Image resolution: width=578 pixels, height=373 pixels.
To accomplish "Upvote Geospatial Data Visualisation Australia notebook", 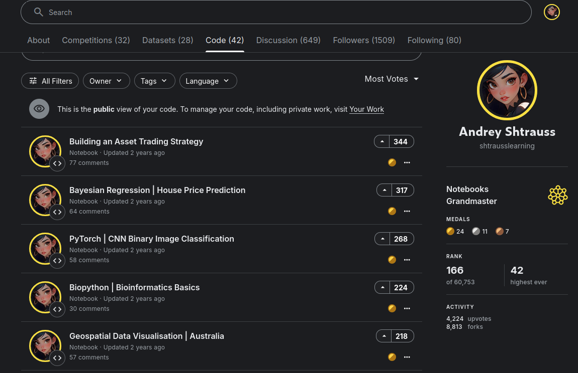I will tap(383, 336).
